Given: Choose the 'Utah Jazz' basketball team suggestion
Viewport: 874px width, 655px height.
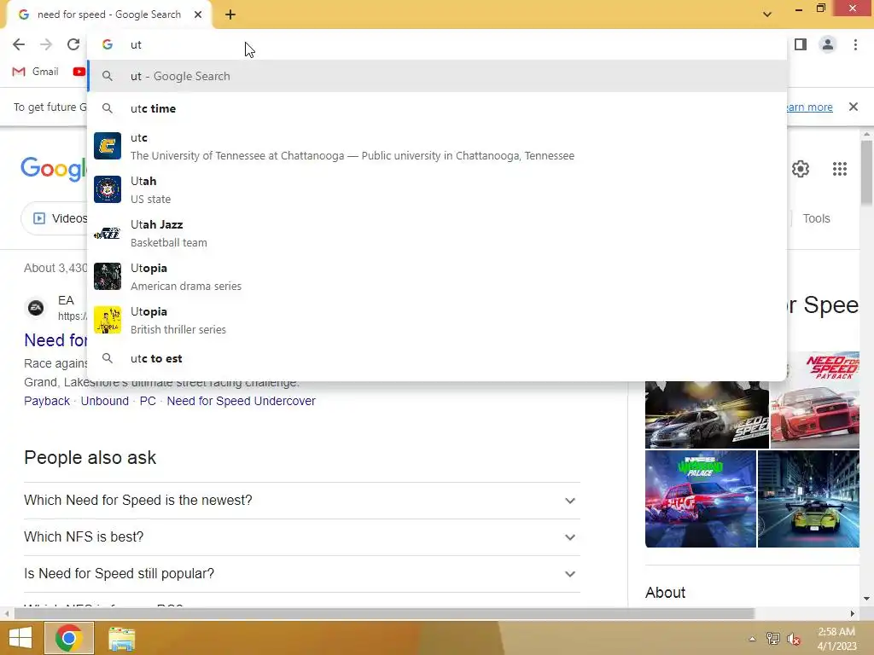Looking at the screenshot, I should pyautogui.click(x=438, y=234).
